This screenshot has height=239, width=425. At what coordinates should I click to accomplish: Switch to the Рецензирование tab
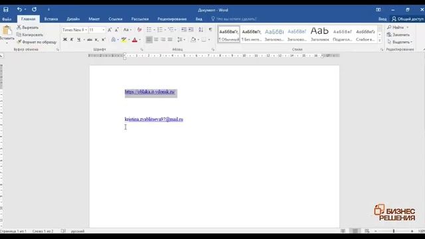click(172, 19)
